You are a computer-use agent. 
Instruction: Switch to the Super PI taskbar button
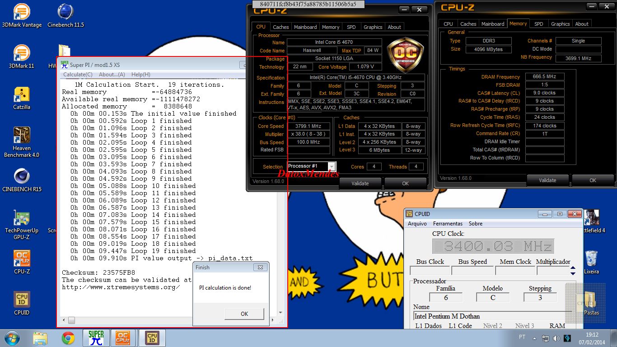pos(96,338)
